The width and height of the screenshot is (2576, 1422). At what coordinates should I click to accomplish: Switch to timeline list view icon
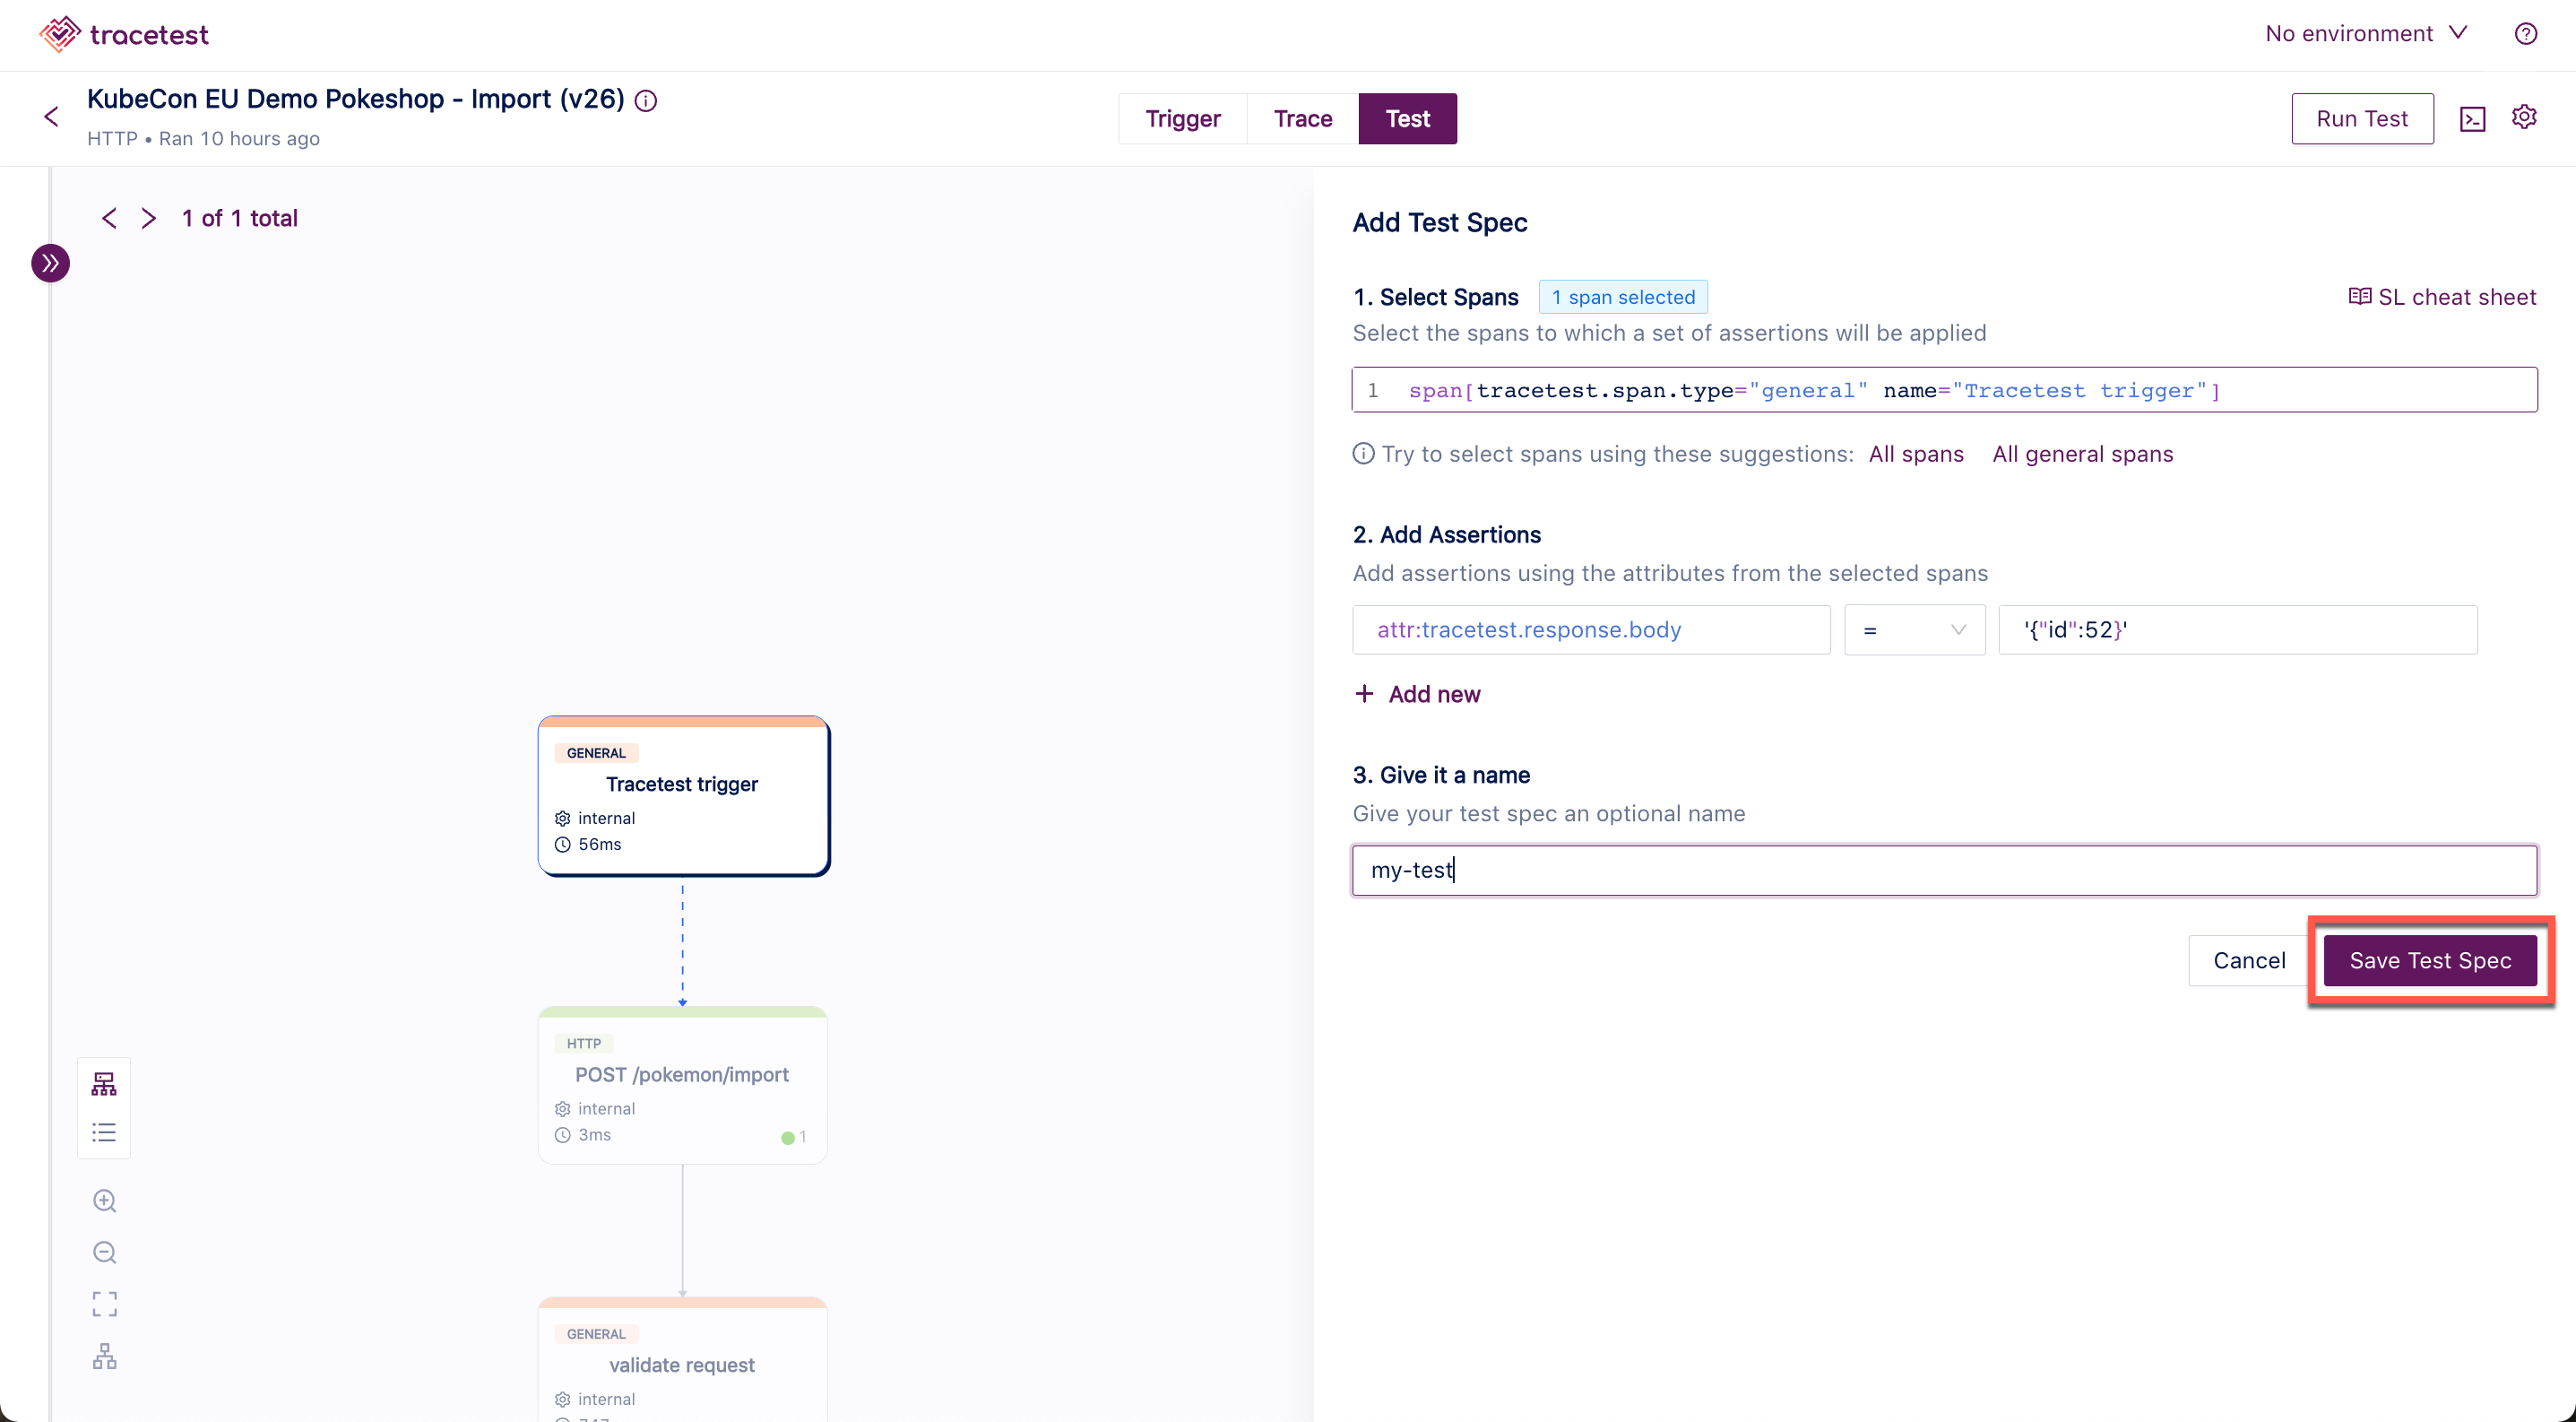(104, 1132)
